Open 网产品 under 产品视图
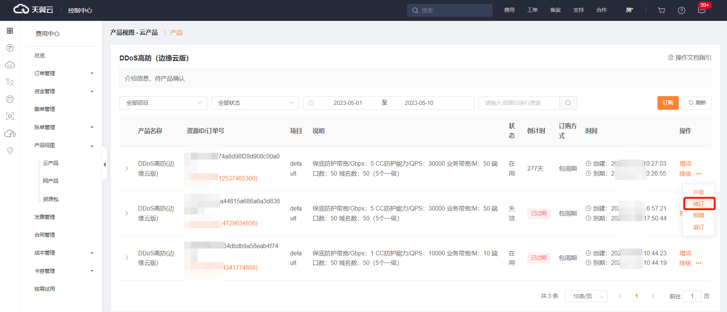The height and width of the screenshot is (312, 727). tap(51, 181)
